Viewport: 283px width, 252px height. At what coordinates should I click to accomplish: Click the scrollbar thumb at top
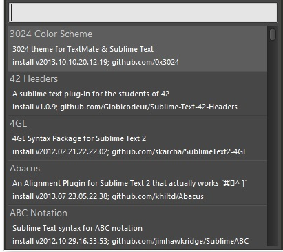tap(273, 34)
